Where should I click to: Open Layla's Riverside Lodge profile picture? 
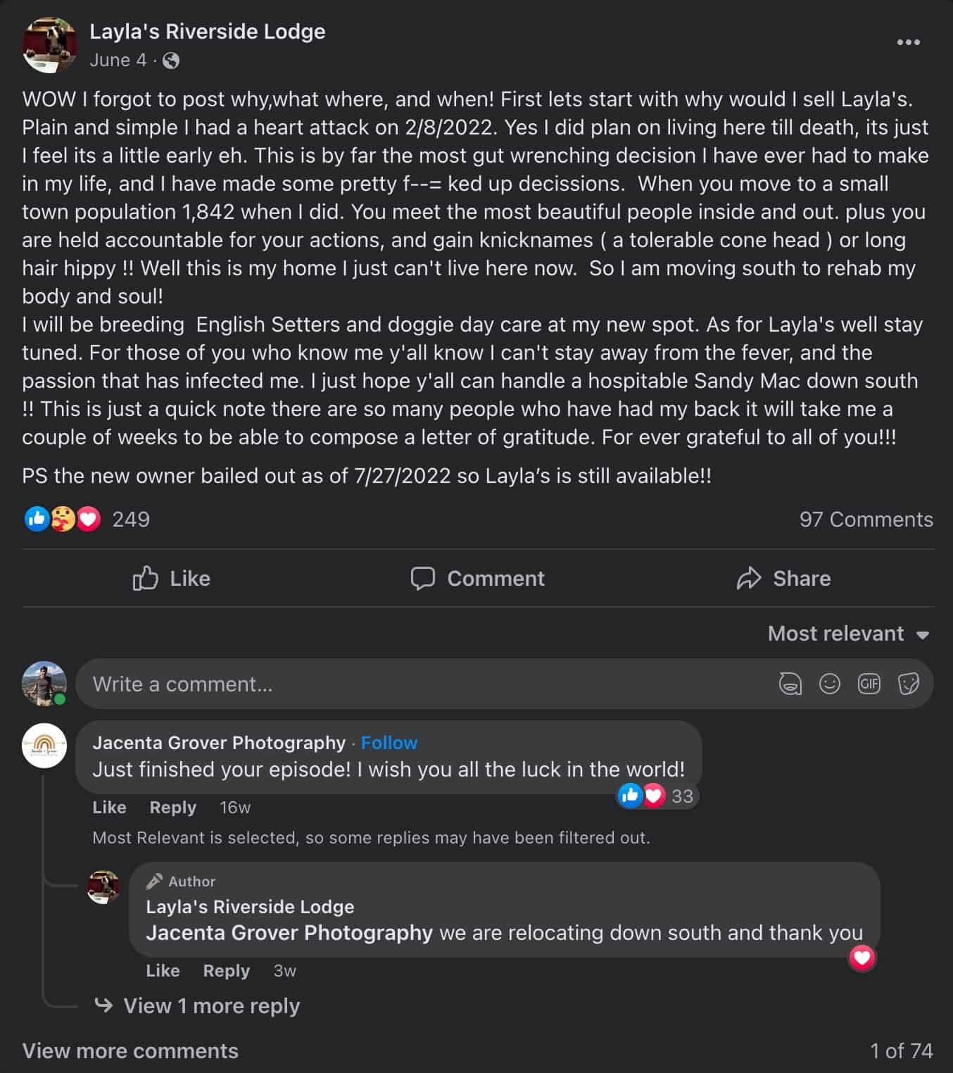(x=49, y=45)
